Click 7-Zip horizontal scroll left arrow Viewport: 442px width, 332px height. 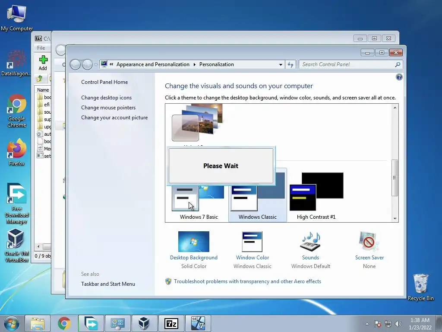(x=38, y=246)
